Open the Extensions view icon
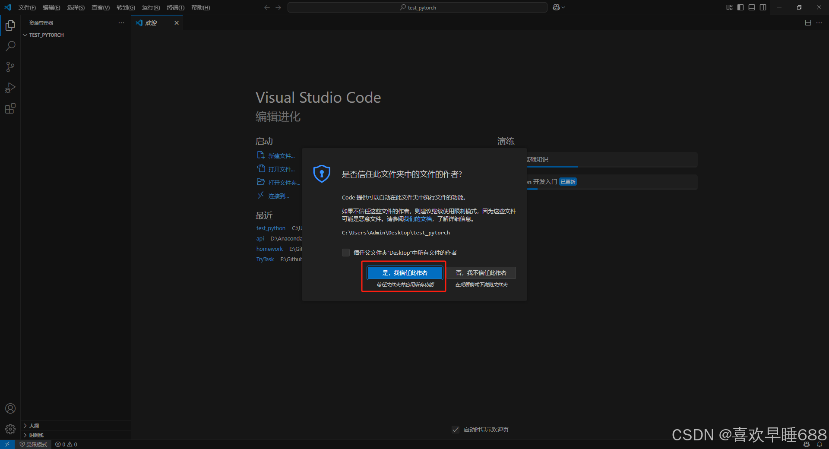This screenshot has height=449, width=829. [x=10, y=108]
